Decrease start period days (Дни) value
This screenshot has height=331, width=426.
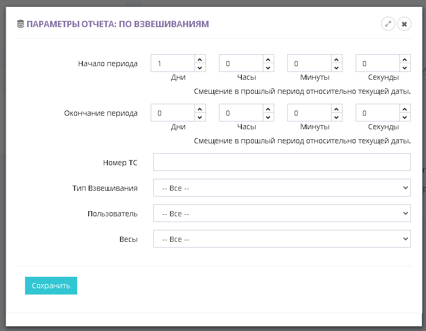pyautogui.click(x=200, y=68)
